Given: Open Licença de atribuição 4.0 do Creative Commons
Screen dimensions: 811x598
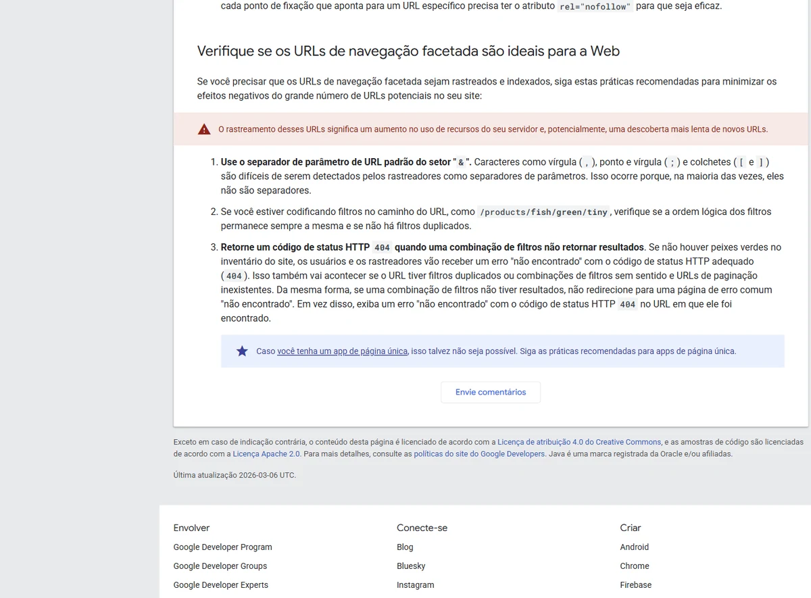Looking at the screenshot, I should point(579,442).
